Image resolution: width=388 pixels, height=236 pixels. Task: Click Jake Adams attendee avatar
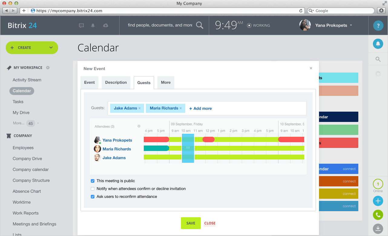pos(97,158)
